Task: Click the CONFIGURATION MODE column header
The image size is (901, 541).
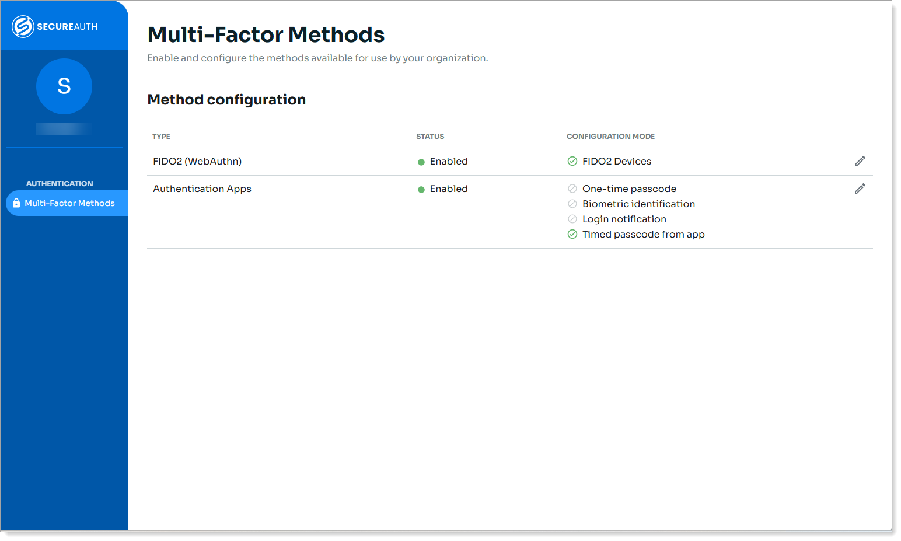Action: (x=610, y=137)
